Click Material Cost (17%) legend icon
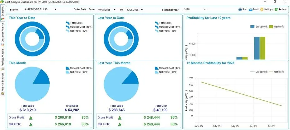 68,68
